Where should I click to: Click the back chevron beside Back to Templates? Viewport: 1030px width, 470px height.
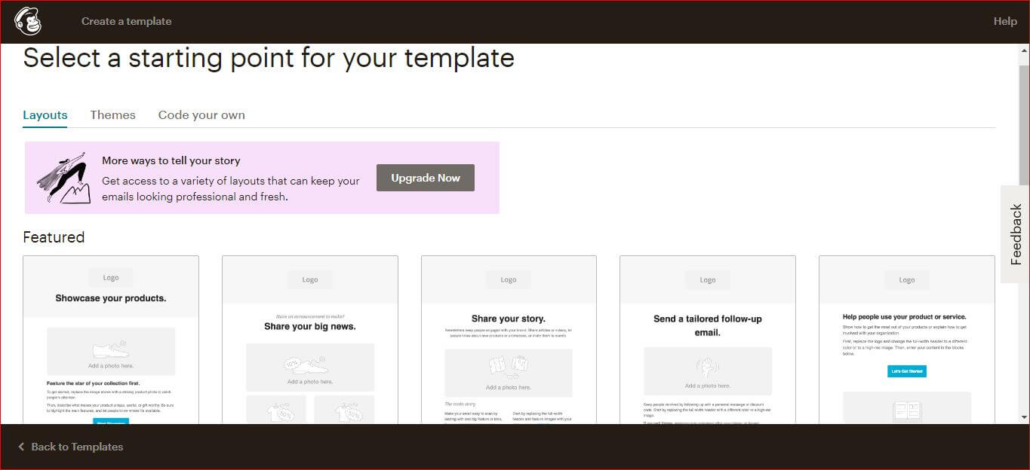[21, 447]
